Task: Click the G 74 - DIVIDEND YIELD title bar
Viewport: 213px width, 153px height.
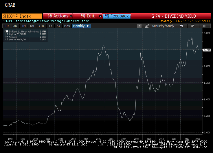Action: coord(171,16)
